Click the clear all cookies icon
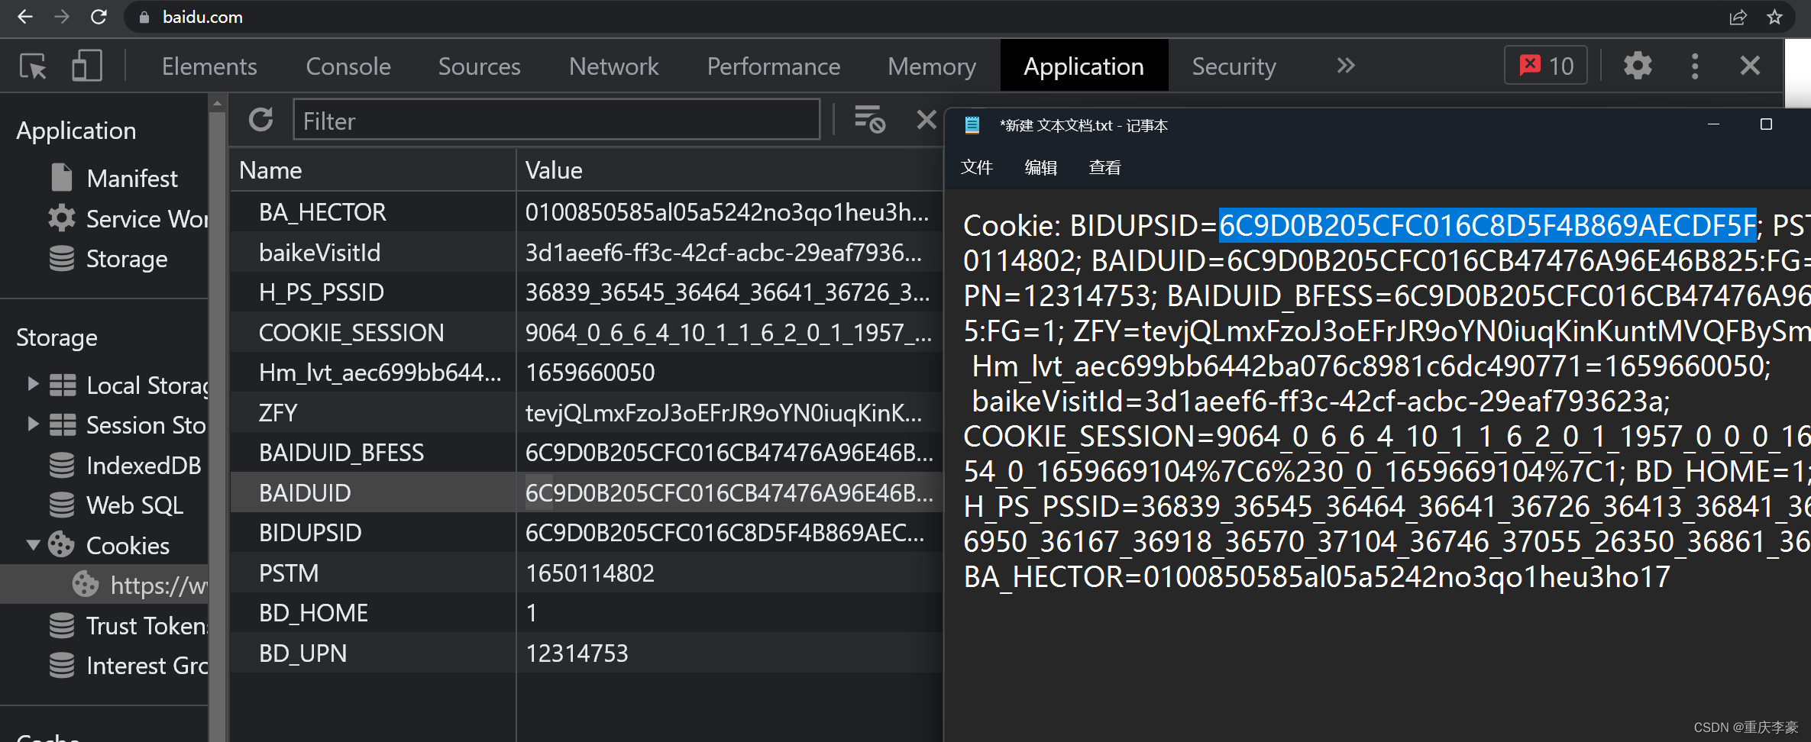Screen dimensions: 1811x742 coord(869,119)
